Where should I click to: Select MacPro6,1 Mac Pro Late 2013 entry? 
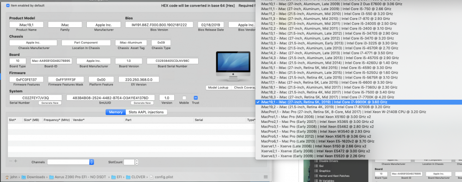point(359,141)
